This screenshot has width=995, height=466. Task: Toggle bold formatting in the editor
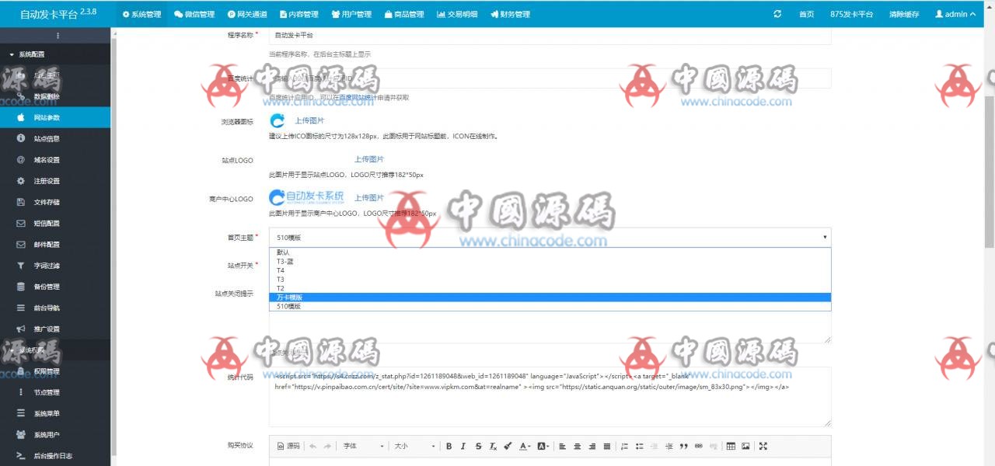(x=449, y=446)
